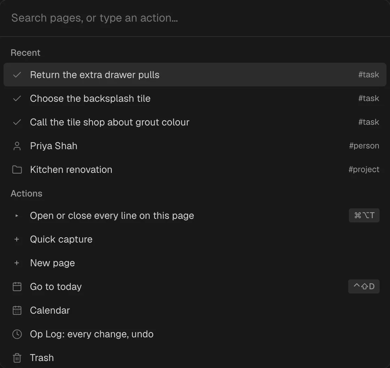Choose the Go to today action
390x368 pixels.
point(195,286)
